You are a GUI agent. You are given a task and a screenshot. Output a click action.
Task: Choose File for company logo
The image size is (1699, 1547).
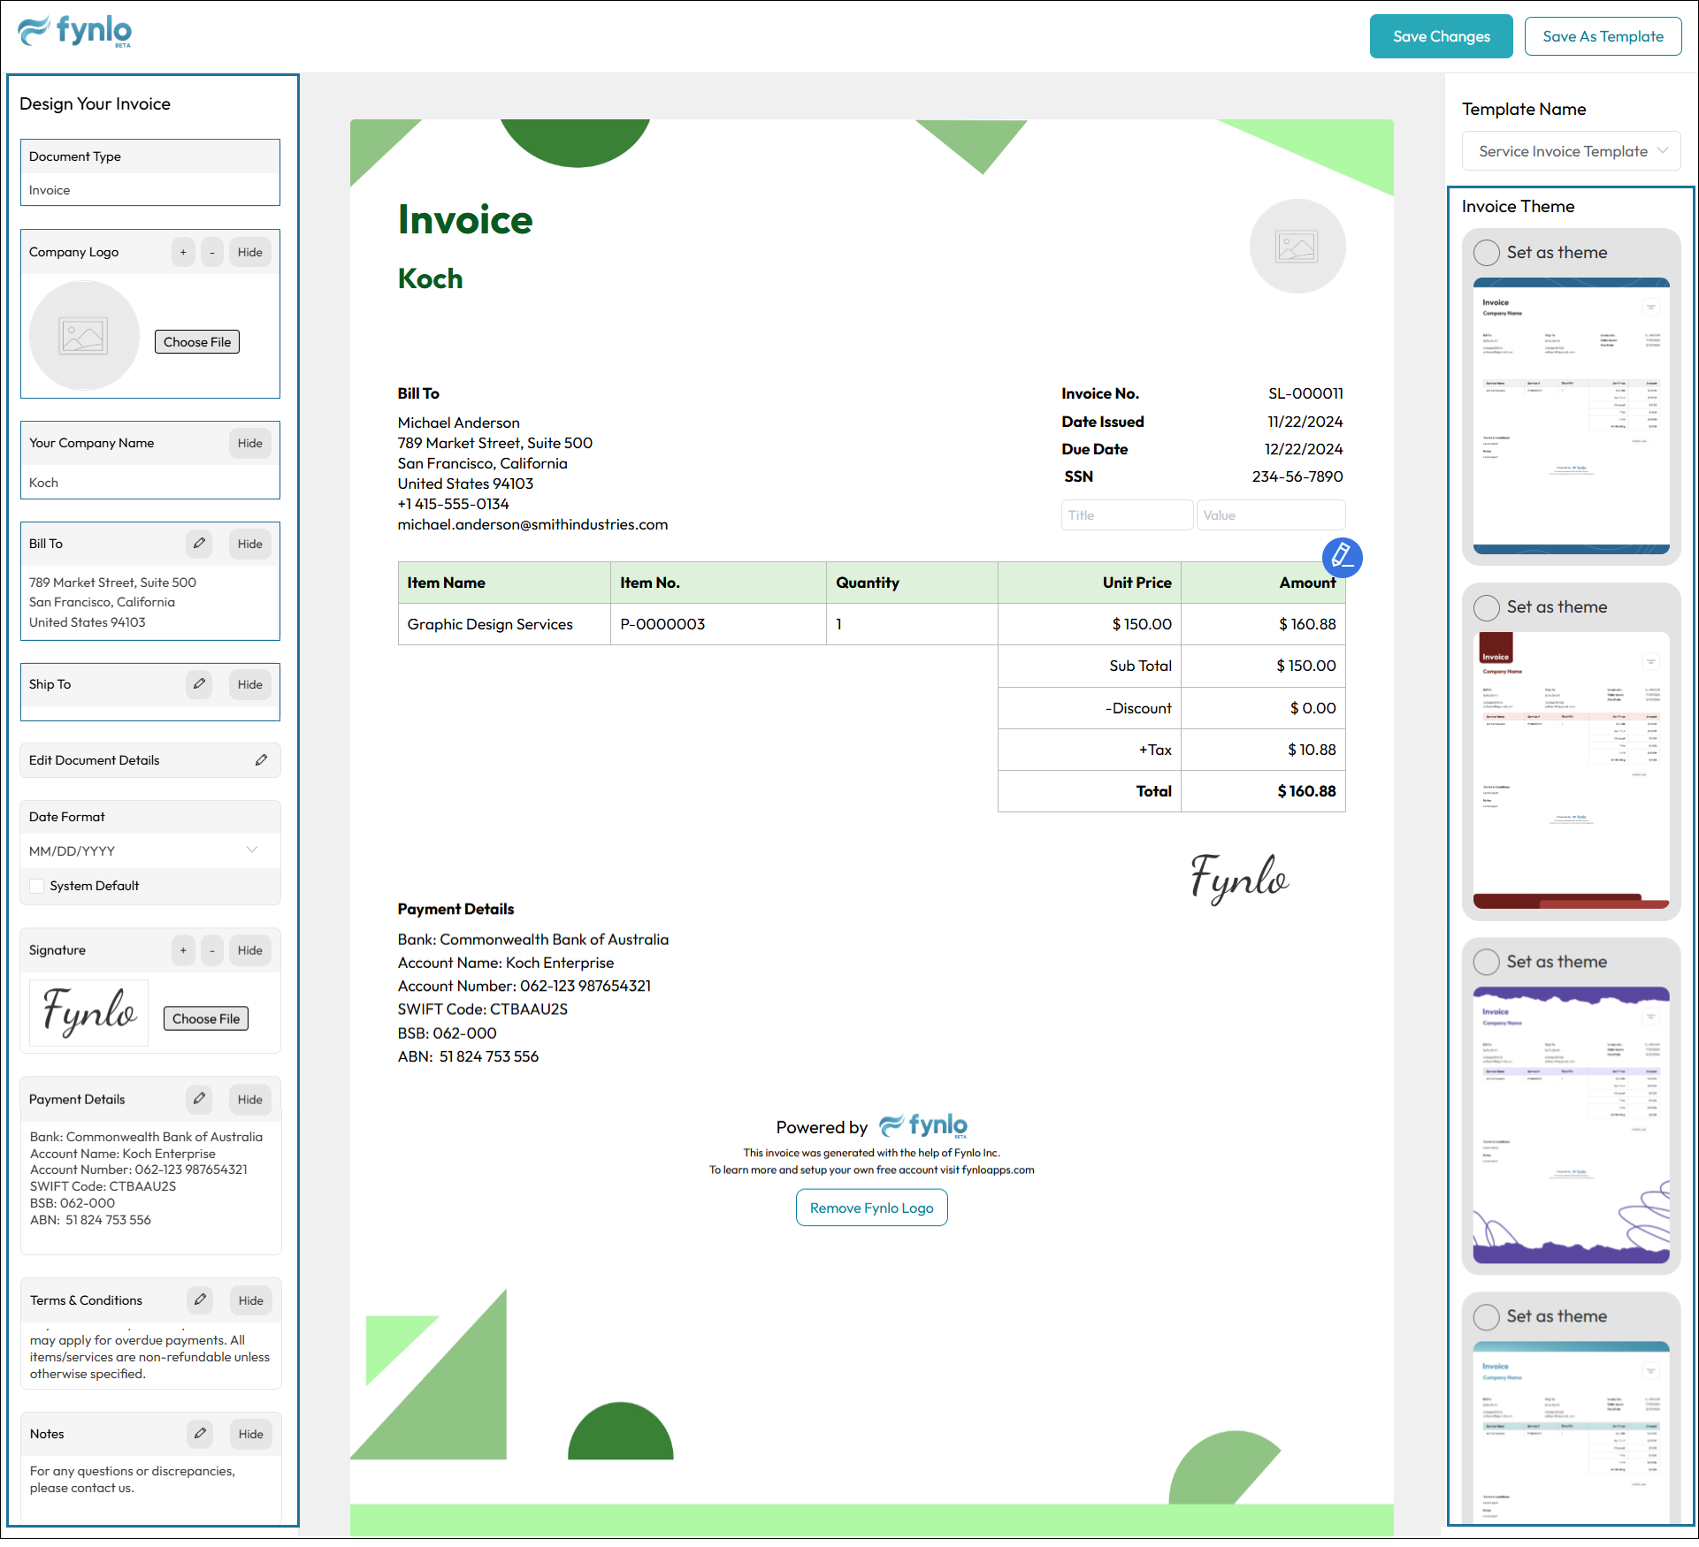(197, 342)
